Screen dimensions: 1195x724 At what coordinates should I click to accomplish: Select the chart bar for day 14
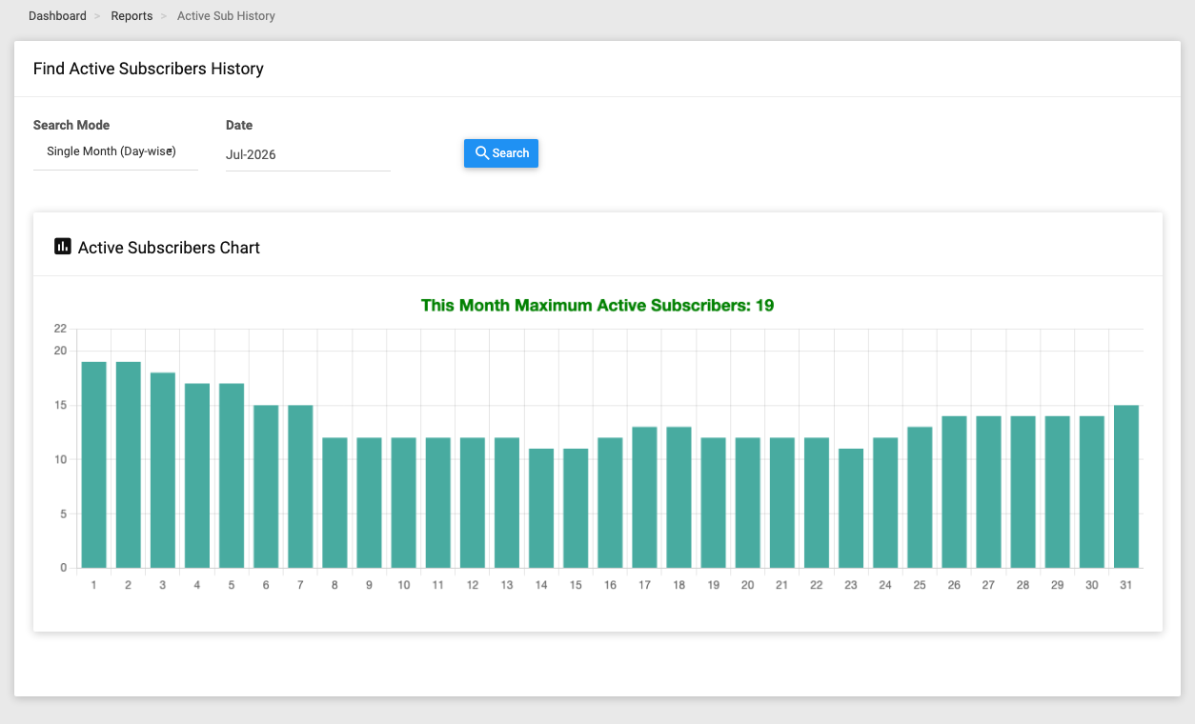pos(541,509)
